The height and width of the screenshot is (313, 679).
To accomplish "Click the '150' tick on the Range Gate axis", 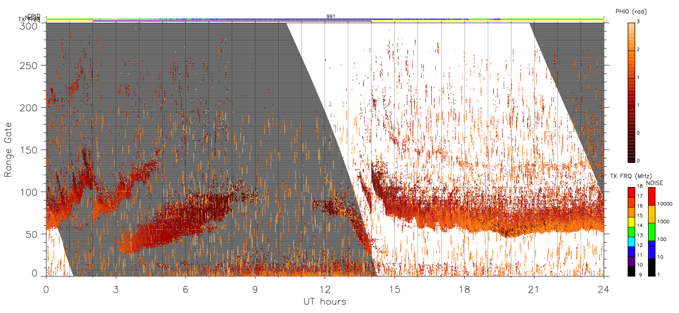I will click(30, 150).
